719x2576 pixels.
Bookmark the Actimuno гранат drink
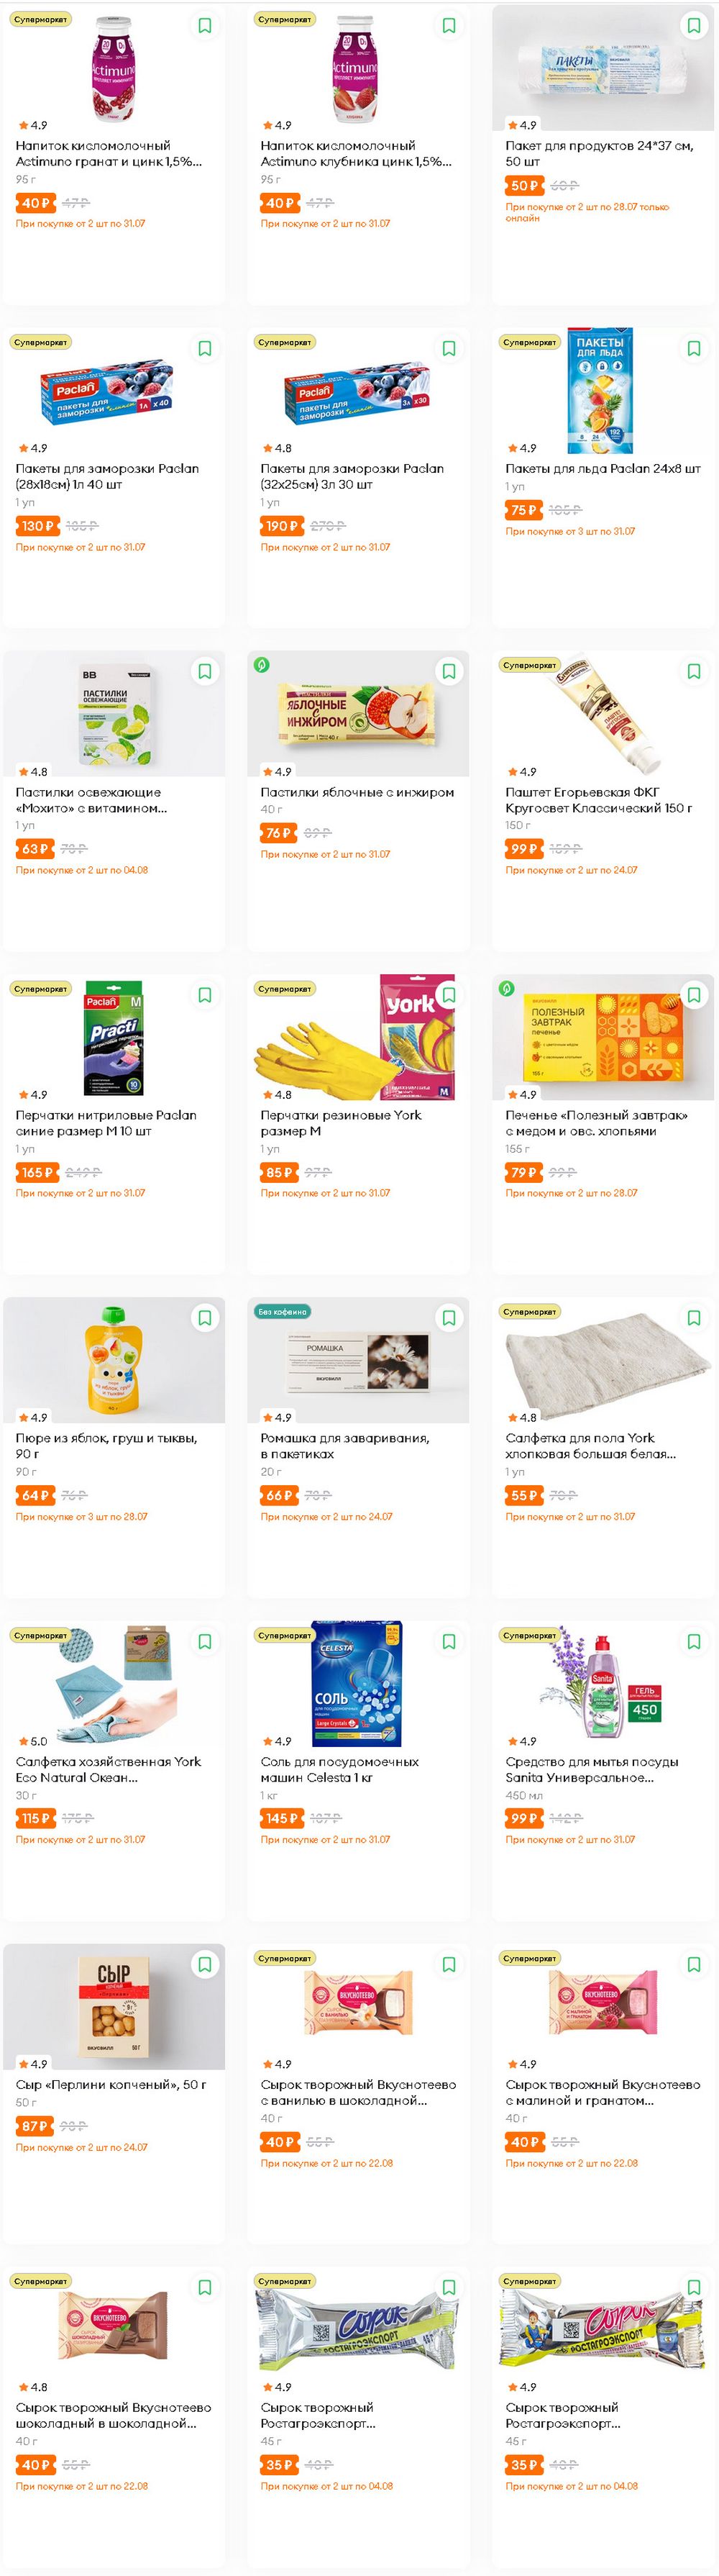[x=205, y=26]
